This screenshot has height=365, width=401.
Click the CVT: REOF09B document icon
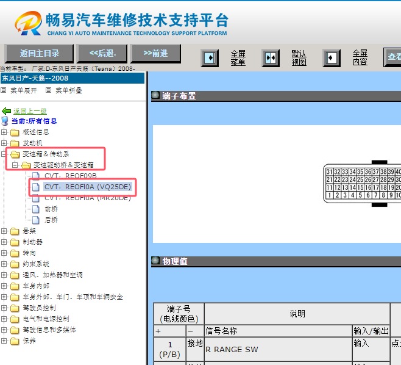pos(36,176)
